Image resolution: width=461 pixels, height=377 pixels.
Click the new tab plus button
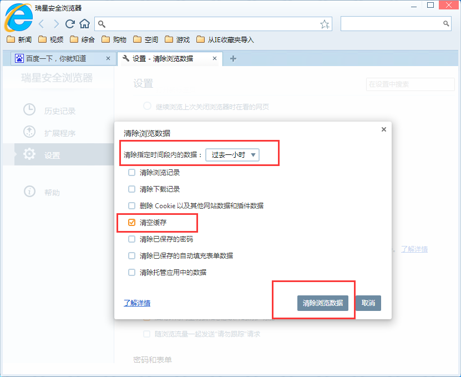pos(232,58)
